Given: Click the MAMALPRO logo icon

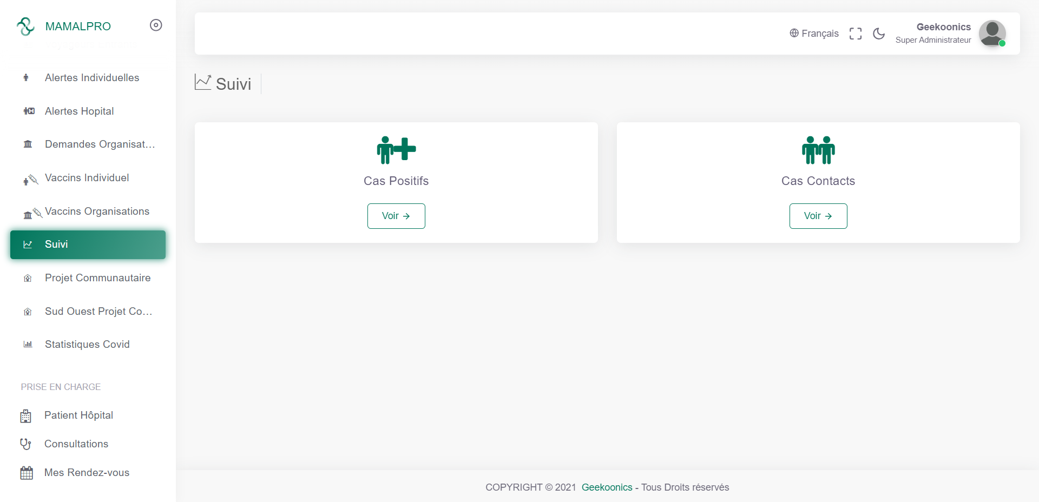Looking at the screenshot, I should coord(25,26).
